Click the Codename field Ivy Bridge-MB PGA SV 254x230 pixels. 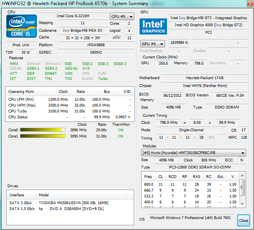tap(83, 30)
